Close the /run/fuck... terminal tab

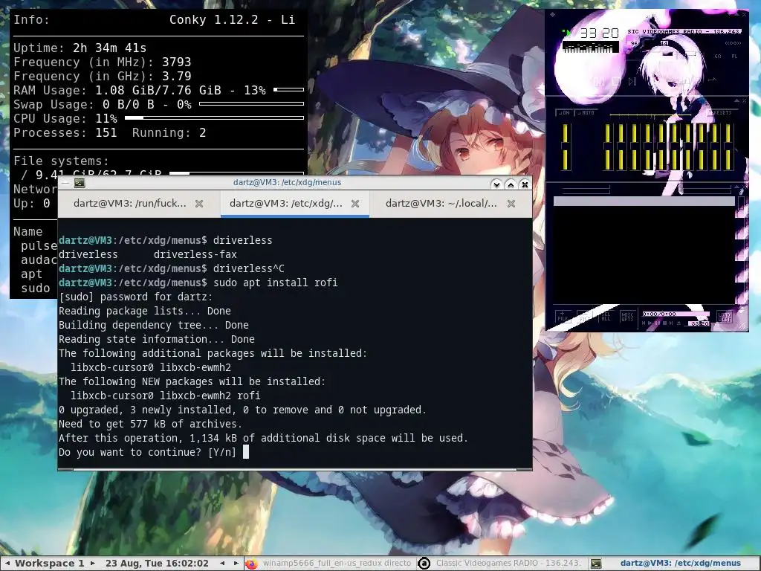click(199, 204)
